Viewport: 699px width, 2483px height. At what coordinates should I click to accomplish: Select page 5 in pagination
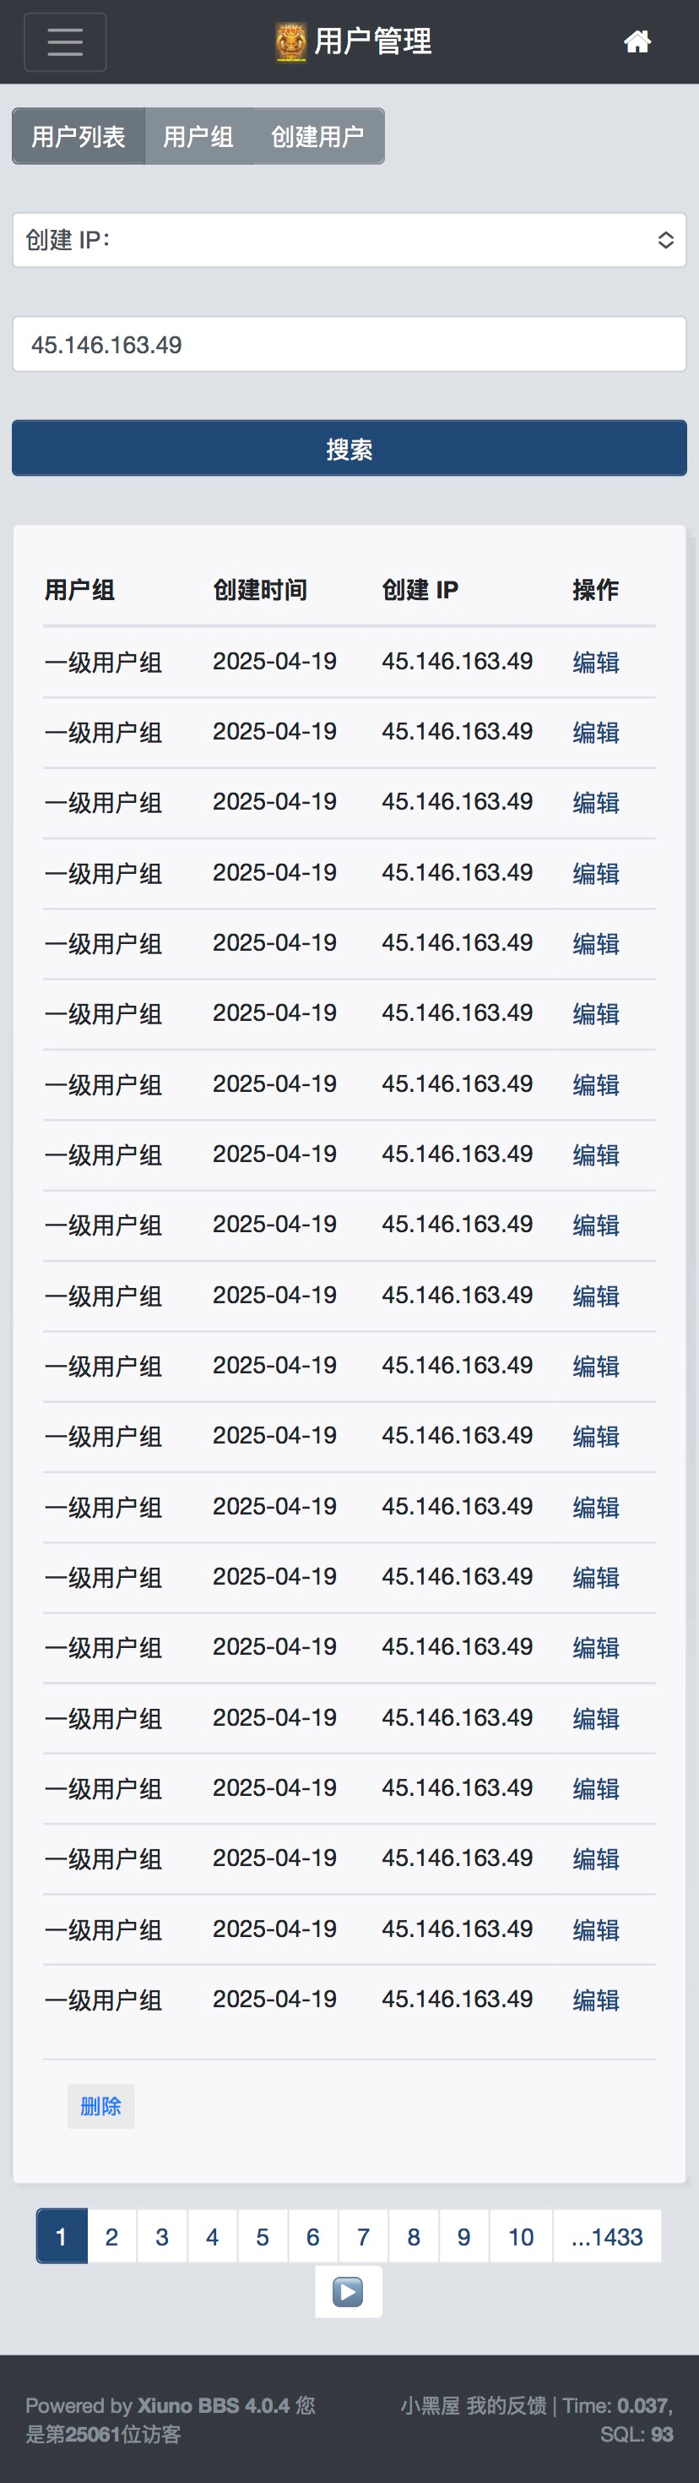262,2236
